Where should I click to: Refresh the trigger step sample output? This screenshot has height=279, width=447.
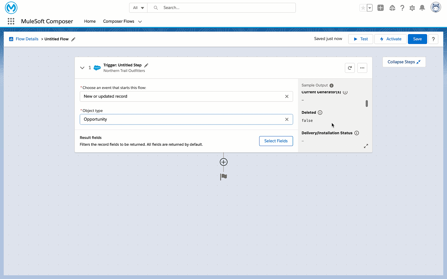(x=350, y=68)
